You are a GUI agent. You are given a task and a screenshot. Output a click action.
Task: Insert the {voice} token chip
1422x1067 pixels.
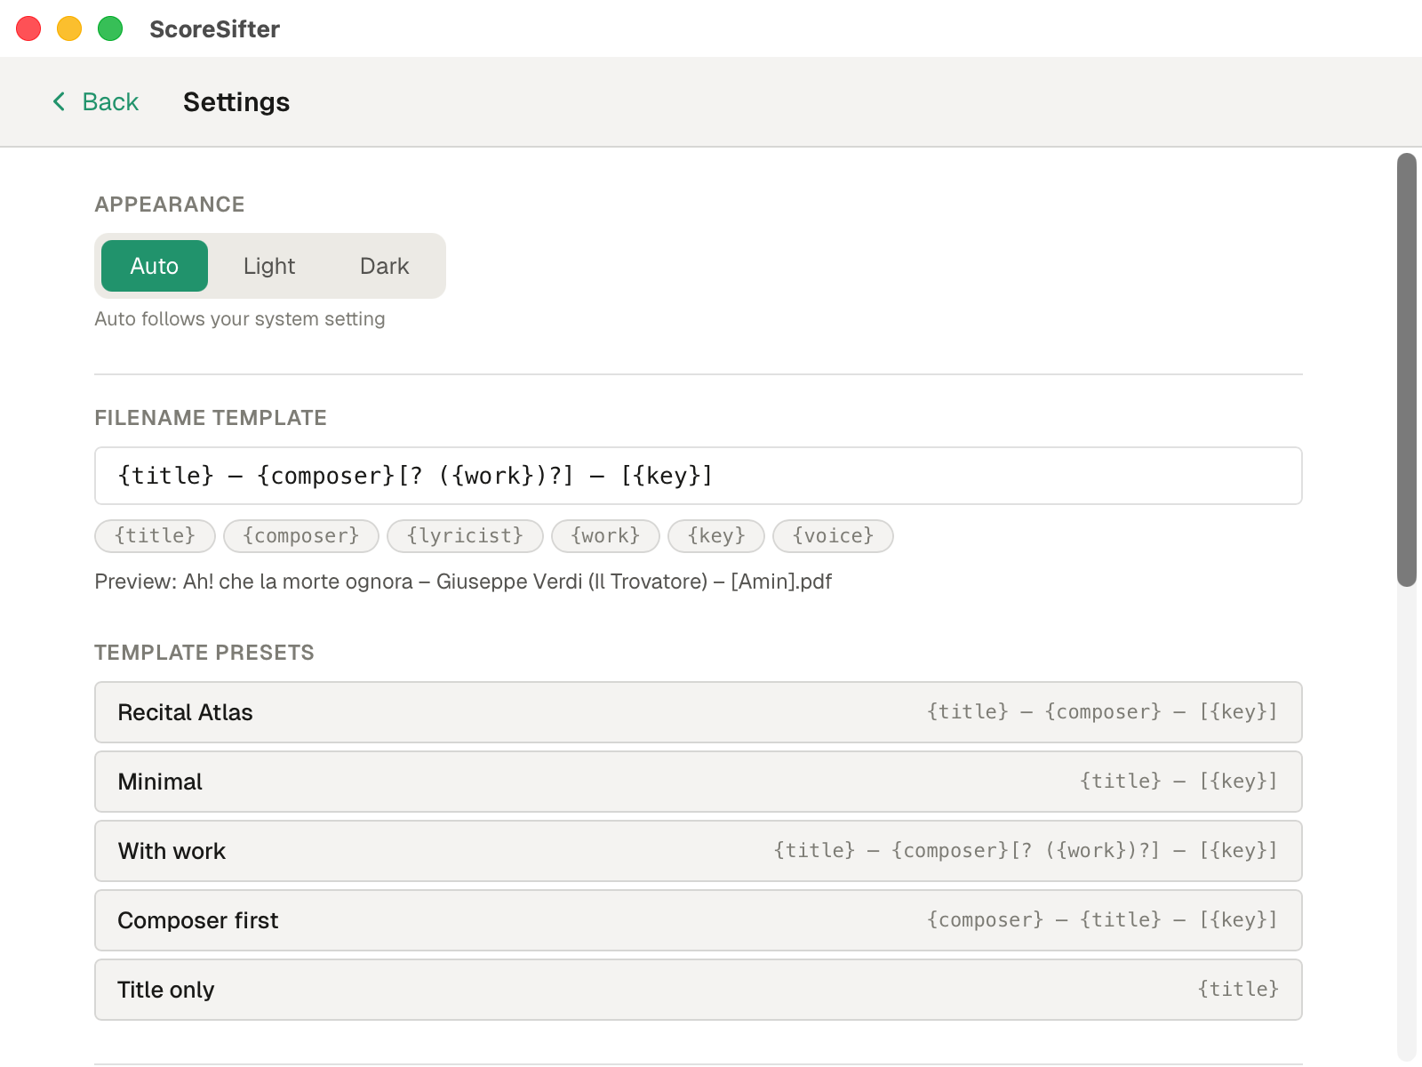coord(833,535)
